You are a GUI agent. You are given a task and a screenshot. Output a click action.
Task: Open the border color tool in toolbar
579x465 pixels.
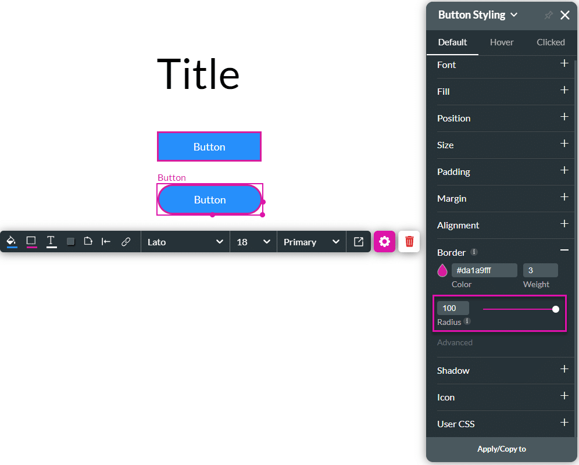(x=31, y=241)
